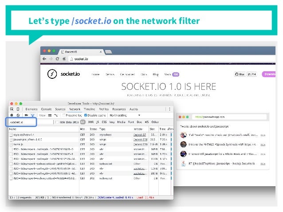Image resolution: width=283 pixels, height=212 pixels.
Task: Switch to the Sources tab
Action: pyautogui.click(x=60, y=109)
